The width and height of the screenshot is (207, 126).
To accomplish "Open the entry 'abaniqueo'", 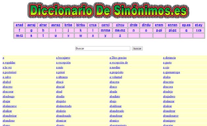I will pyautogui.click(x=169, y=121).
